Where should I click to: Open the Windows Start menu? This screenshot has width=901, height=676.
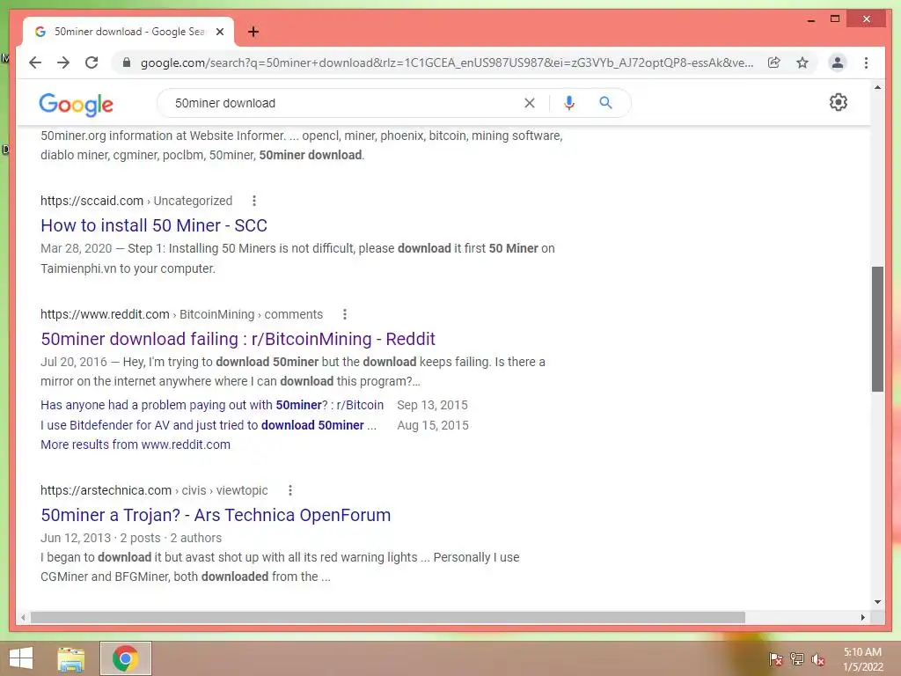click(x=21, y=658)
